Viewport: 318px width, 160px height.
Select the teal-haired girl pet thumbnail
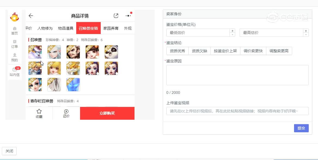pos(35,85)
